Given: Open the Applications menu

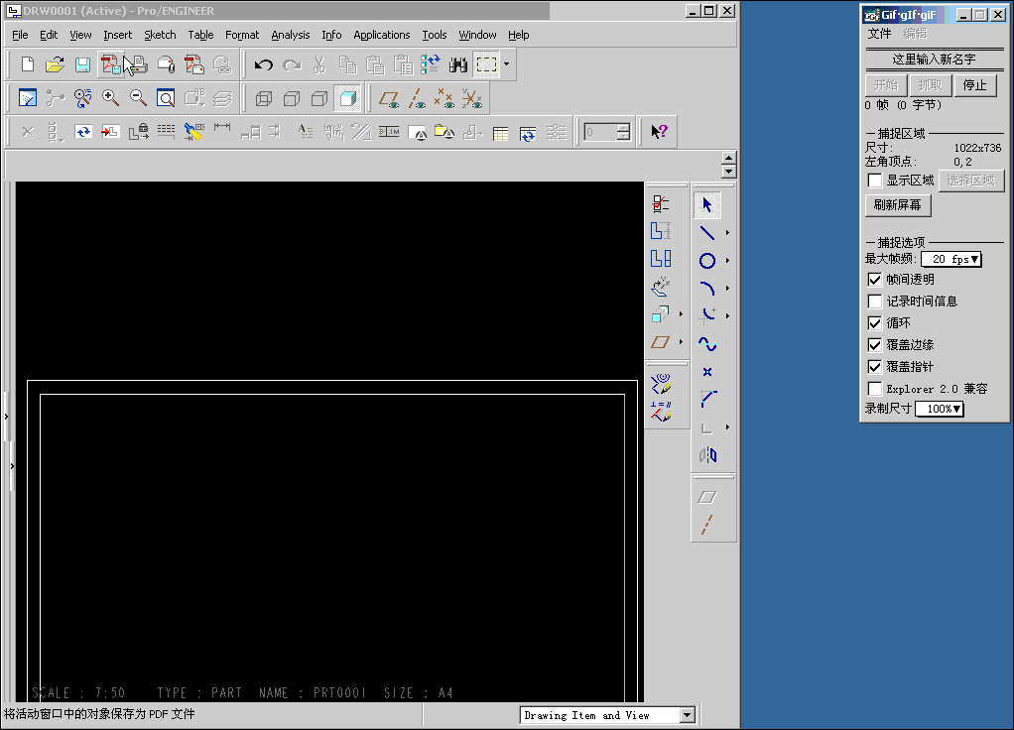Looking at the screenshot, I should 382,35.
